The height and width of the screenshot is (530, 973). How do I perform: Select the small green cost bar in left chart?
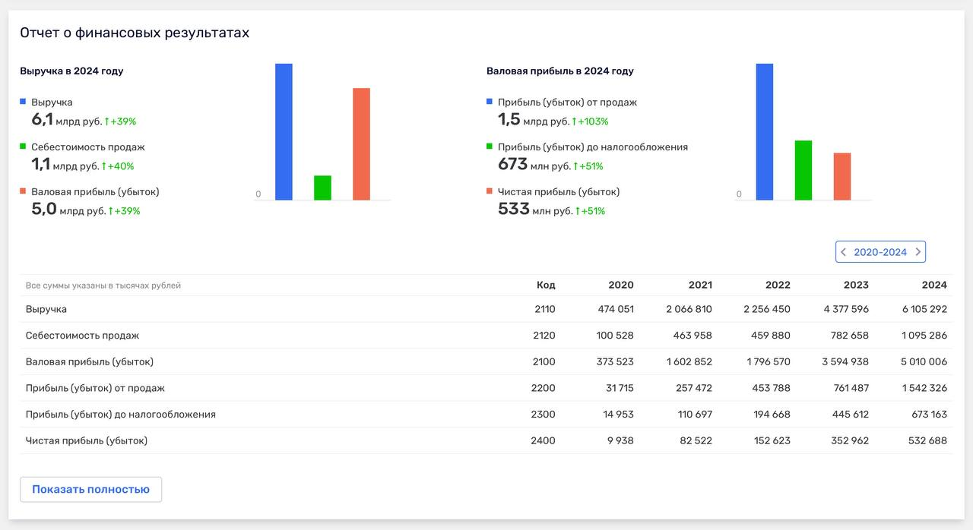(322, 188)
